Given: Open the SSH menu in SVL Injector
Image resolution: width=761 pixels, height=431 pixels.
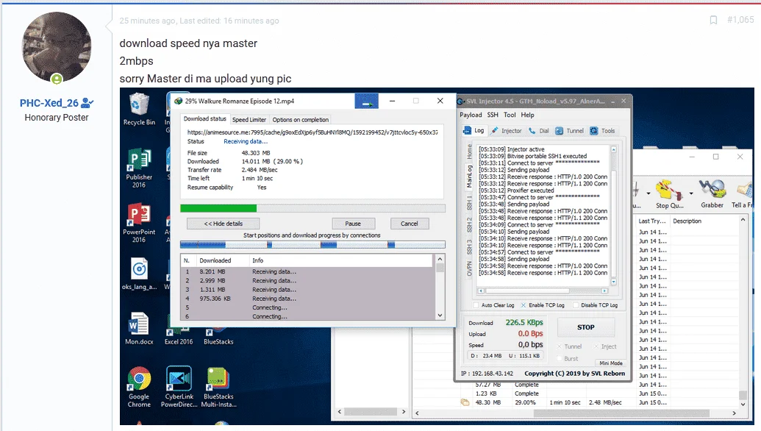Looking at the screenshot, I should click(x=493, y=115).
